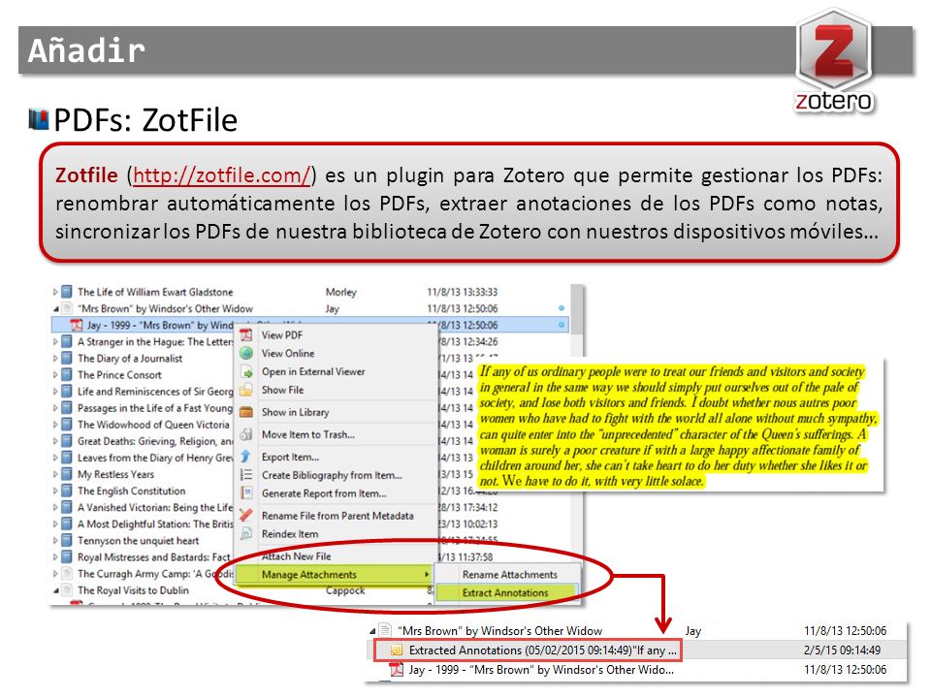Click book icon of The Diary of a Journalist

pyautogui.click(x=67, y=359)
